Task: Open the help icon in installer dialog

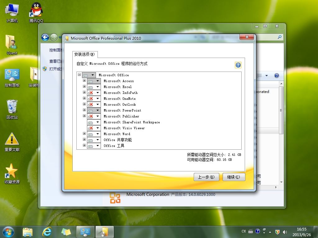Action: [x=238, y=65]
